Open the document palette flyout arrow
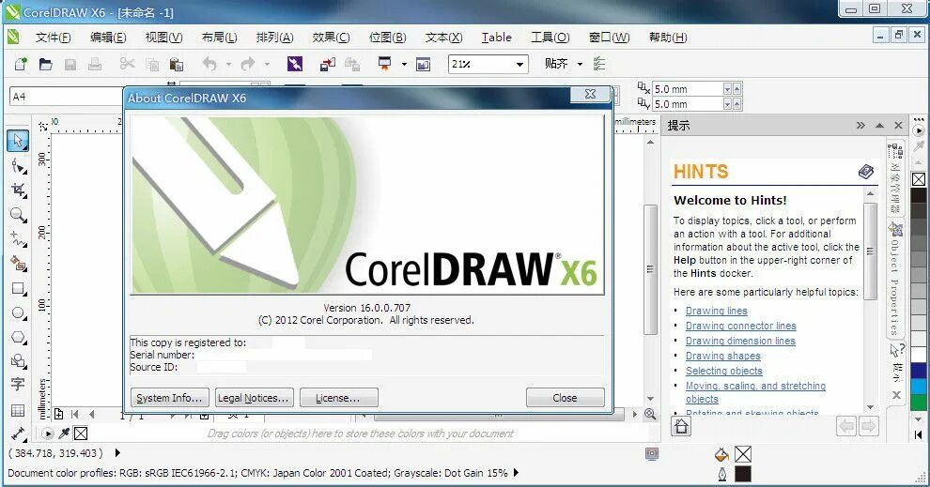The height and width of the screenshot is (487, 930). (48, 434)
